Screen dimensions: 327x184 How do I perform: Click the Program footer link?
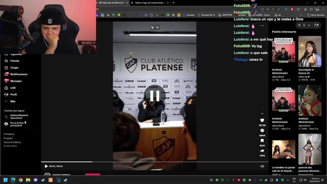pyautogui.click(x=8, y=138)
